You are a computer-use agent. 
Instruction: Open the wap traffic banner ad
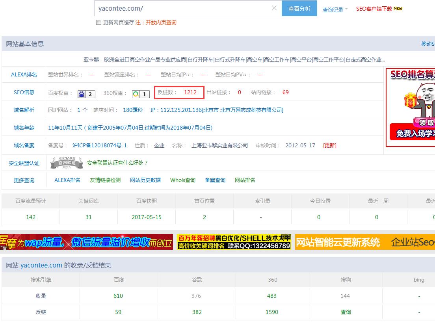pyautogui.click(x=86, y=242)
